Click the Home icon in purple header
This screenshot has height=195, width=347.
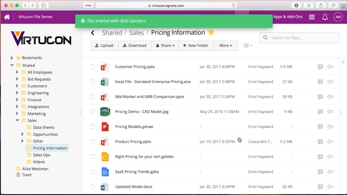tap(7, 17)
